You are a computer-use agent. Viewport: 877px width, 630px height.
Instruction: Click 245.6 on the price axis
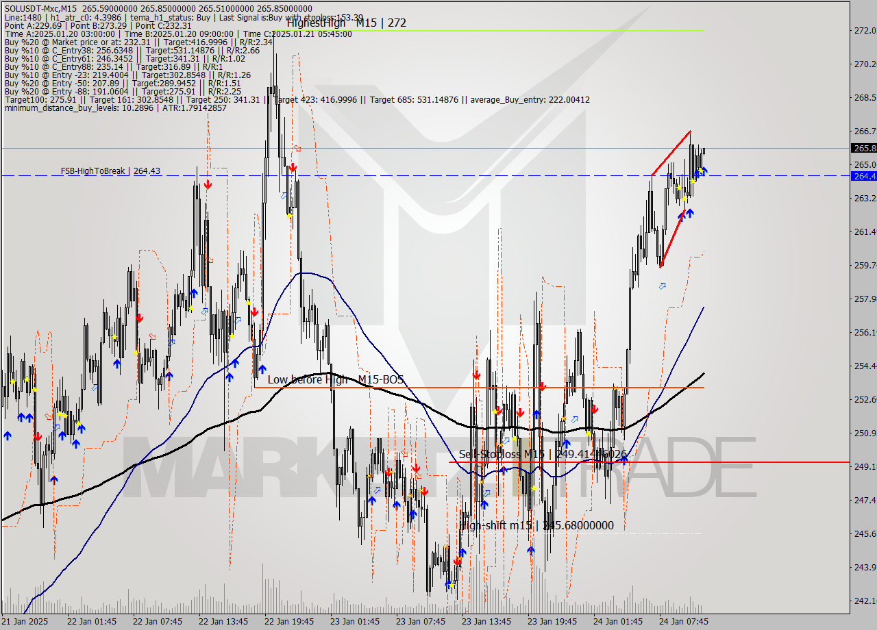[864, 533]
